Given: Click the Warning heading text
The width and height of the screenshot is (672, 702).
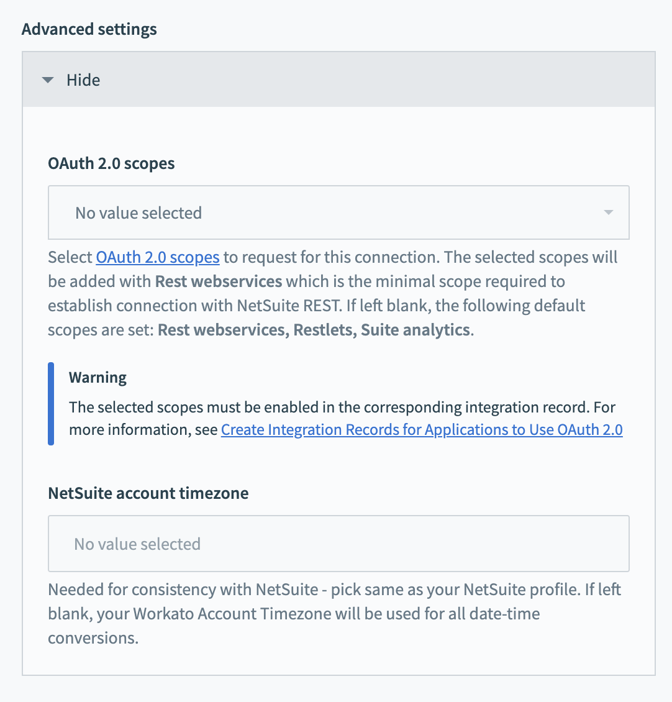Looking at the screenshot, I should [x=98, y=378].
